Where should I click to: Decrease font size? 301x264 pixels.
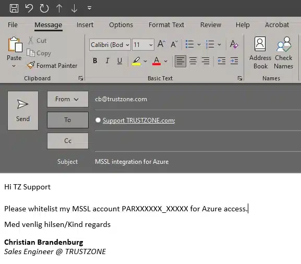coord(174,44)
